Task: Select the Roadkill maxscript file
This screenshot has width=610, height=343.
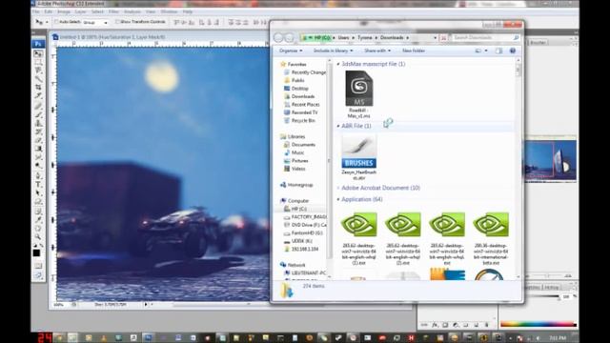Action: pos(358,94)
